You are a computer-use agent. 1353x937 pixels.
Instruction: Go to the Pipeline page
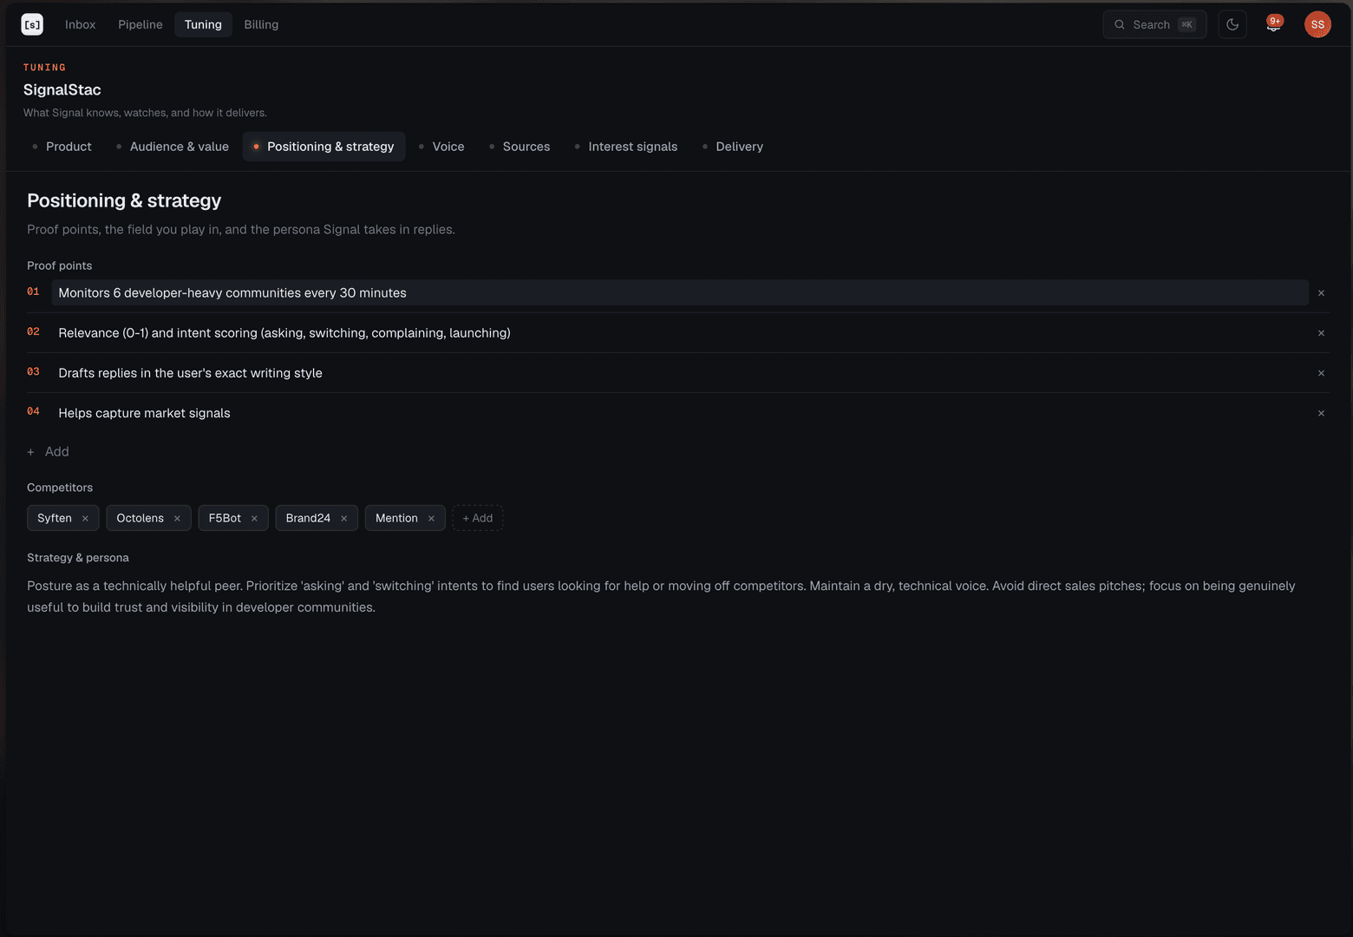point(141,24)
